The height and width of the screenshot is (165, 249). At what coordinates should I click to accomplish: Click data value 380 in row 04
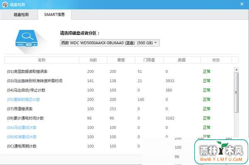[169, 90]
